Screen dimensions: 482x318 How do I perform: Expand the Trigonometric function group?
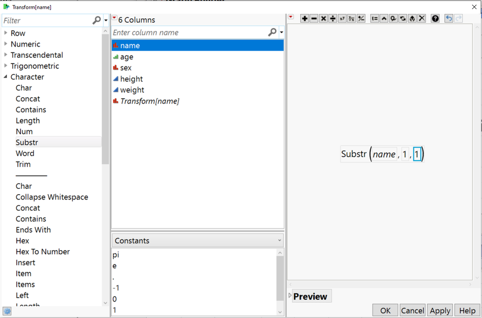tap(5, 66)
